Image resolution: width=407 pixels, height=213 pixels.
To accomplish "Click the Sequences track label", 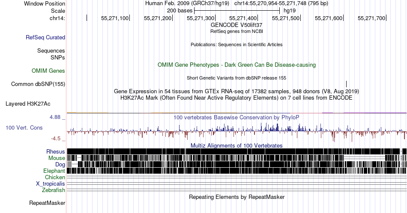I will pyautogui.click(x=51, y=50).
